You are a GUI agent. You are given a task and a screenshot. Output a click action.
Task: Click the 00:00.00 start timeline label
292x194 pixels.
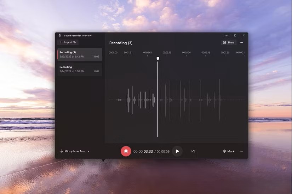coord(113,53)
